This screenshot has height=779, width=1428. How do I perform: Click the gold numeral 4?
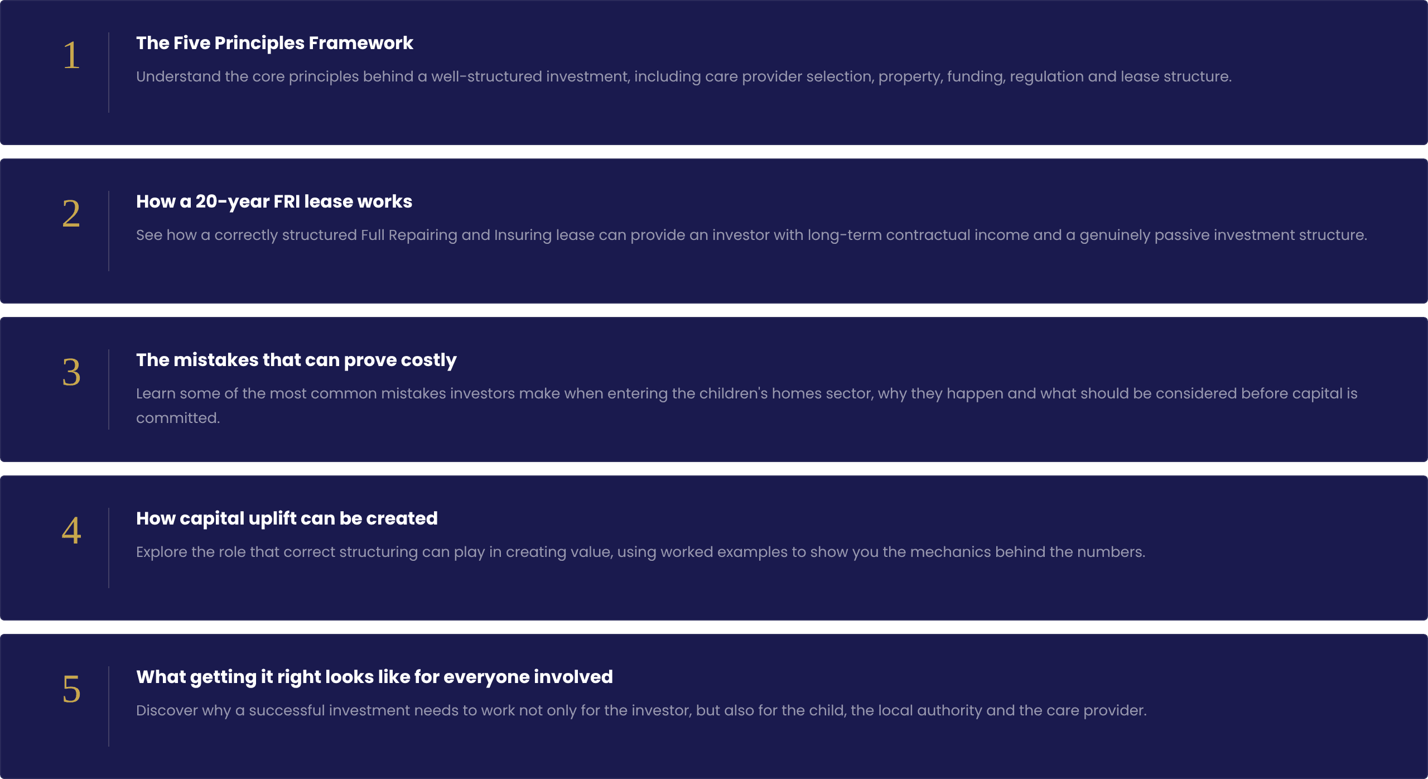[x=71, y=531]
